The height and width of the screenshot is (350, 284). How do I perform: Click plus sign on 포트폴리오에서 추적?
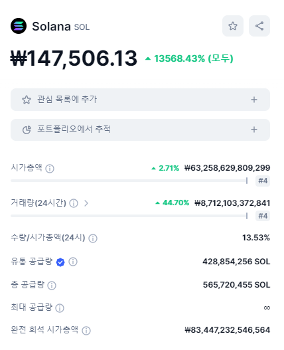(254, 130)
